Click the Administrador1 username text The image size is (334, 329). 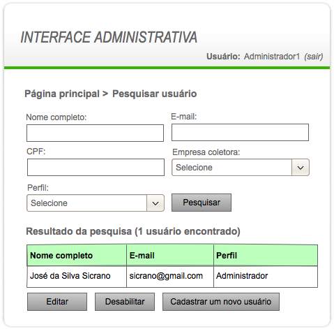click(272, 57)
